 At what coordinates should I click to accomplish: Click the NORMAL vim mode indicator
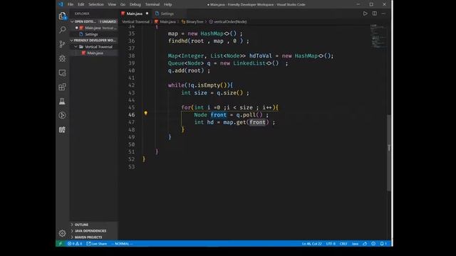pyautogui.click(x=122, y=243)
